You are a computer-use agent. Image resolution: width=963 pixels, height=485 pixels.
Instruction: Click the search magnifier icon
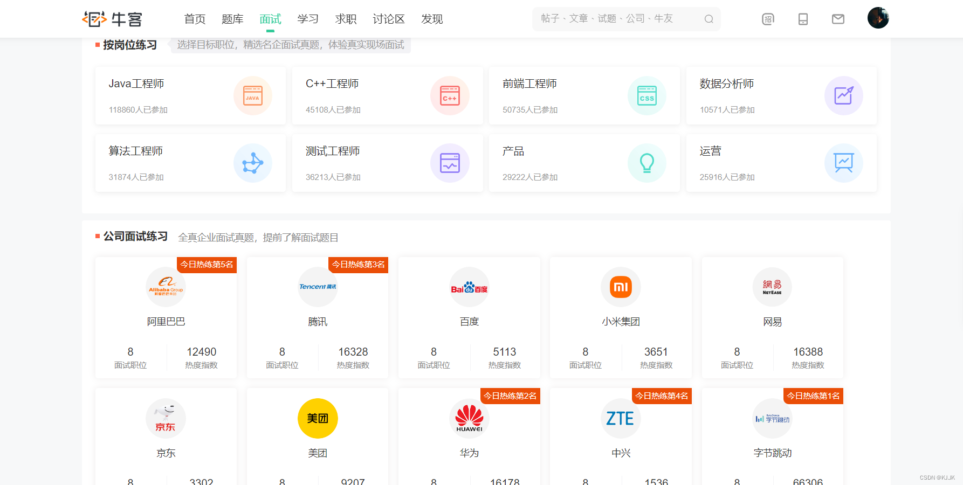click(x=709, y=19)
